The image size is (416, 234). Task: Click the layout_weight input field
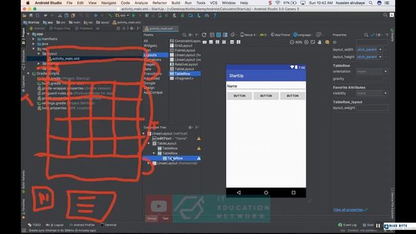(x=372, y=108)
